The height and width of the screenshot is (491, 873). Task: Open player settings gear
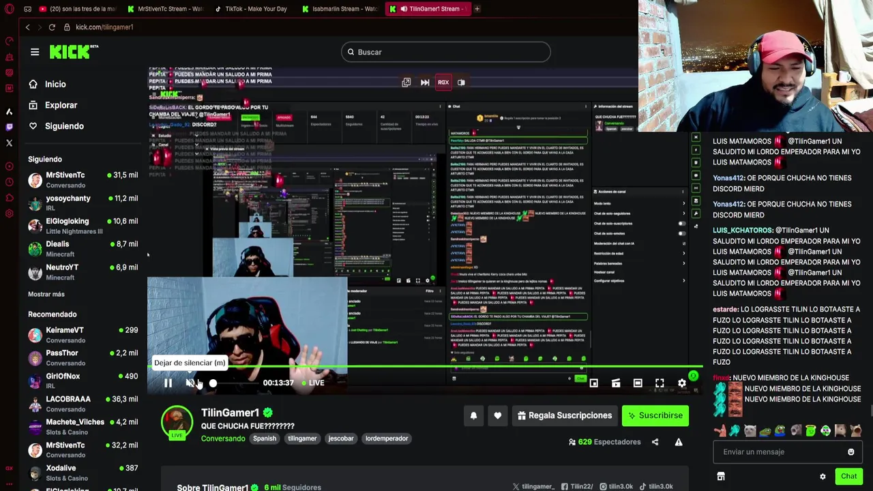point(682,383)
